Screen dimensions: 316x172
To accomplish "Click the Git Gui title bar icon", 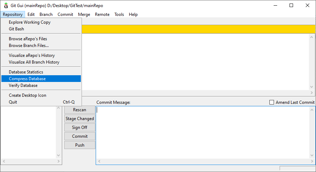I will coord(6,5).
